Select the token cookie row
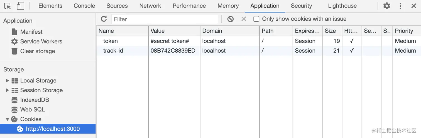The image size is (421, 138). click(x=111, y=41)
